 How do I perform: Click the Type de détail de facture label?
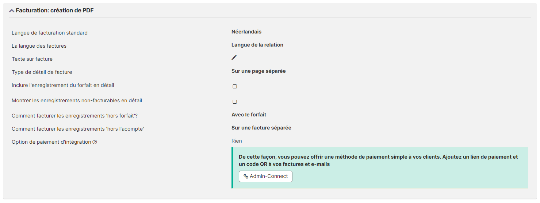click(x=42, y=72)
